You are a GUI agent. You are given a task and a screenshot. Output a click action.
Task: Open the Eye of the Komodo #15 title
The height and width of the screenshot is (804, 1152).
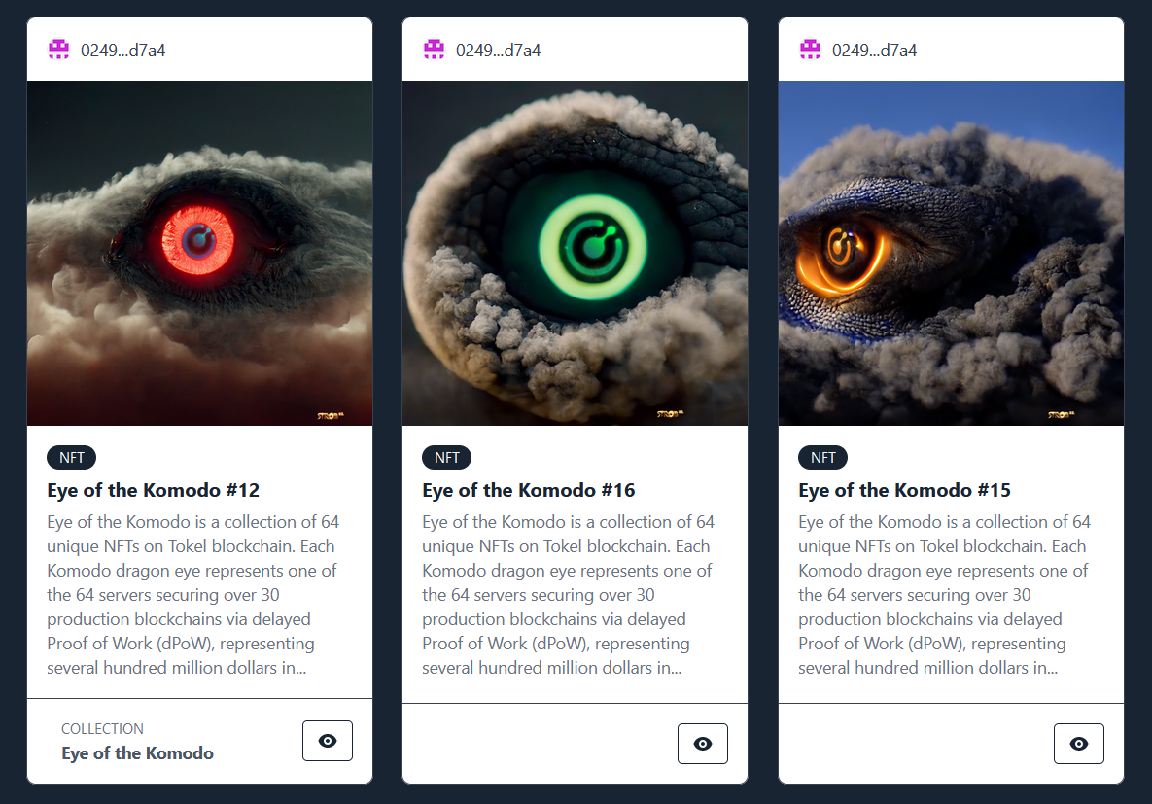point(904,490)
